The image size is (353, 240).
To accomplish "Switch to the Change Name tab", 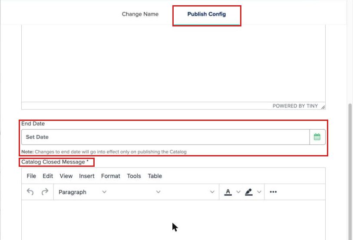I will (140, 14).
